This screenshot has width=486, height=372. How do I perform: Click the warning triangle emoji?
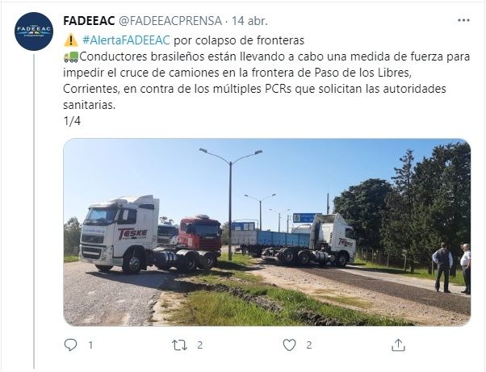(71, 40)
